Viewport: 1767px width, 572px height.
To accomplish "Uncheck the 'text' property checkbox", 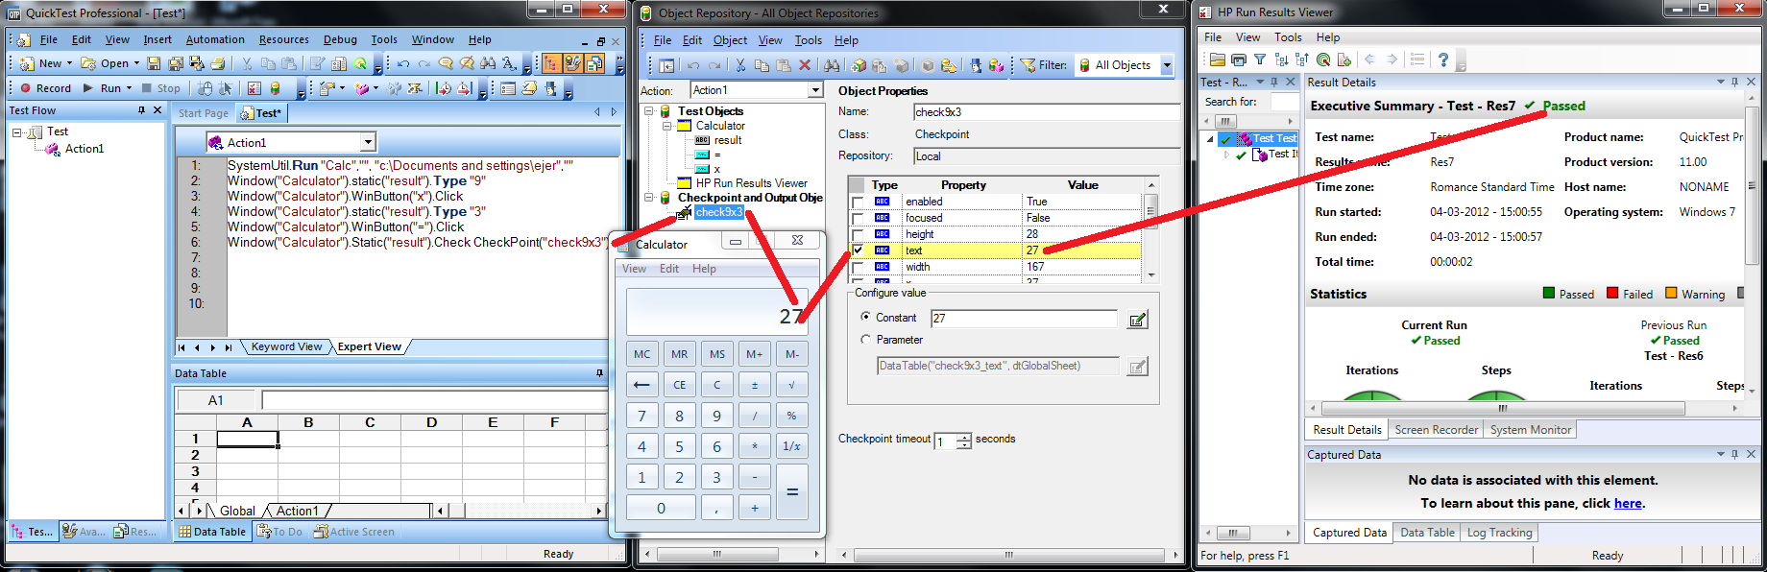I will pos(858,250).
